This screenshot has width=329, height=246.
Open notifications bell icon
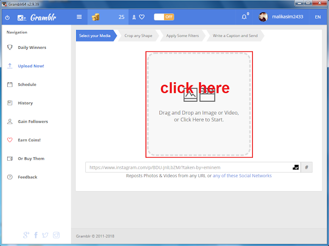pyautogui.click(x=244, y=17)
